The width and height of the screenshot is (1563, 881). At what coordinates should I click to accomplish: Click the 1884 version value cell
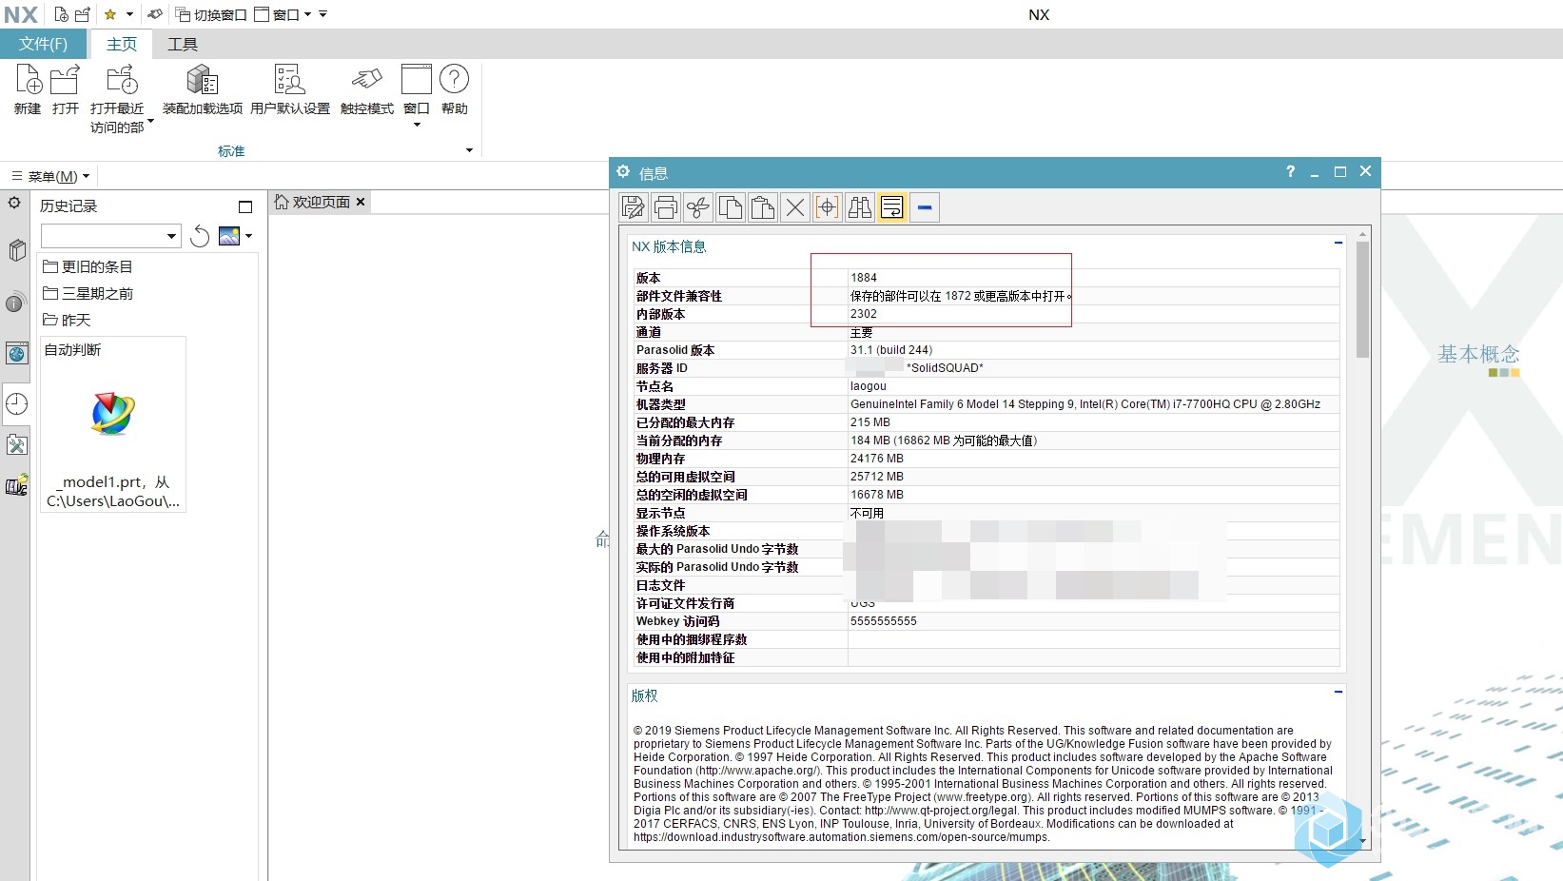click(1093, 278)
